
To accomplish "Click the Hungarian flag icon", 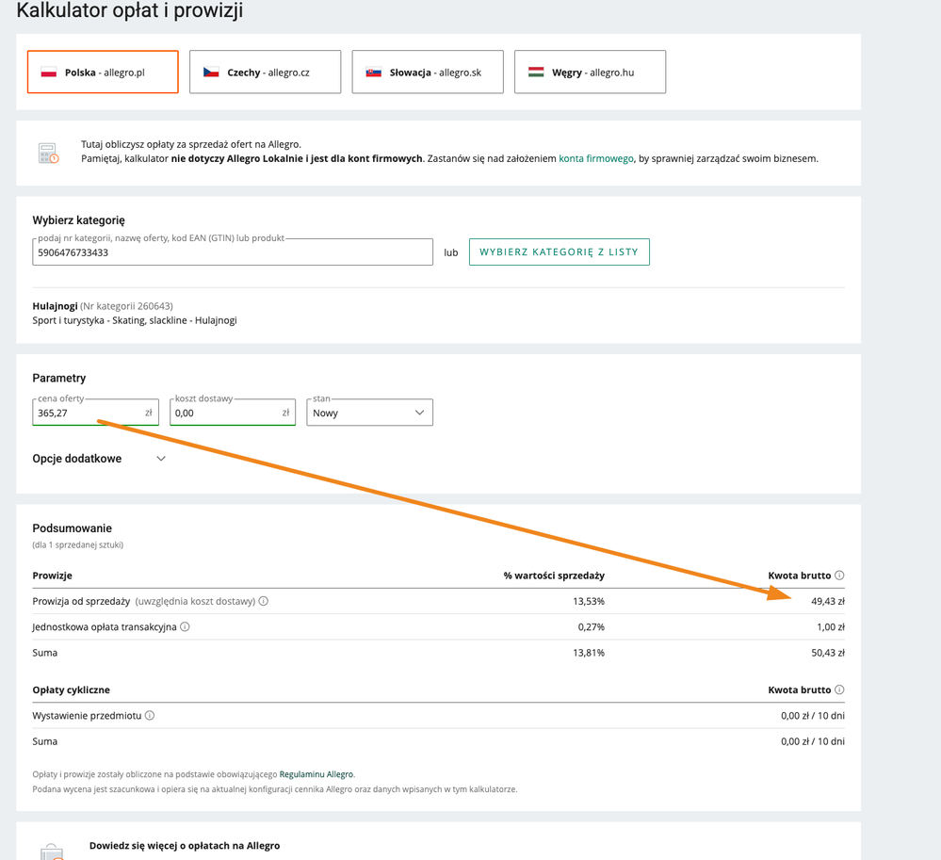I will tap(536, 72).
